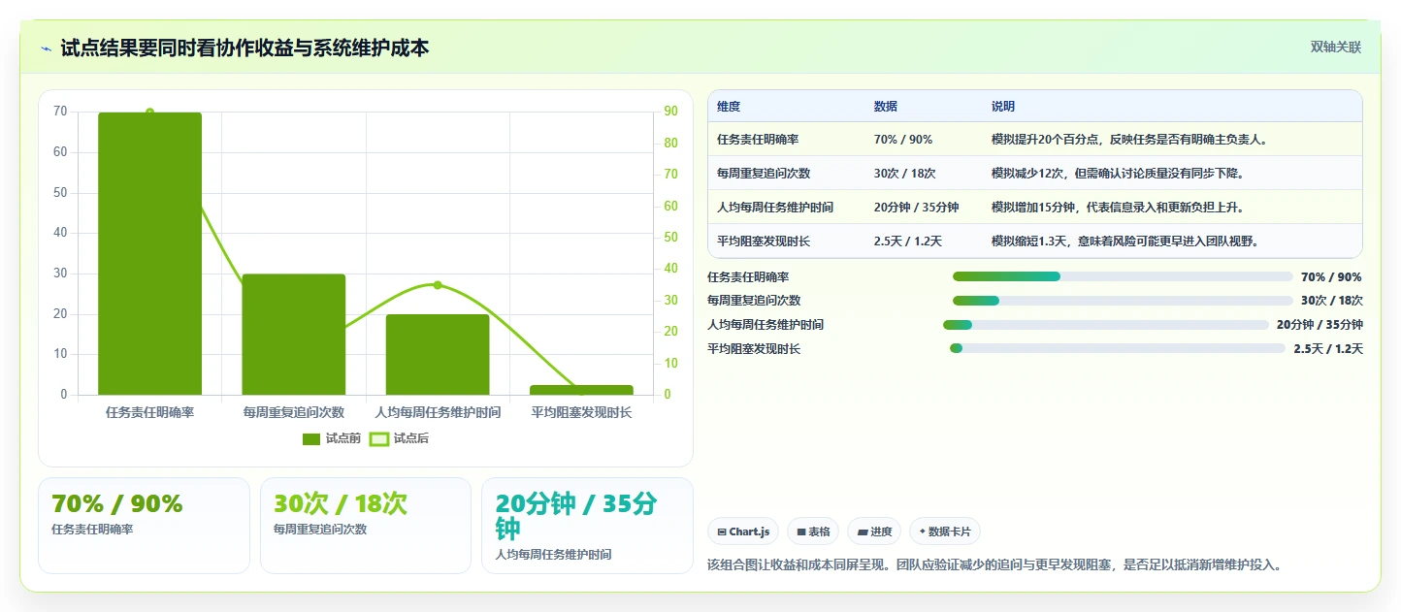Click the lightning icon beside the title
Image resolution: width=1401 pixels, height=612 pixels.
[46, 48]
